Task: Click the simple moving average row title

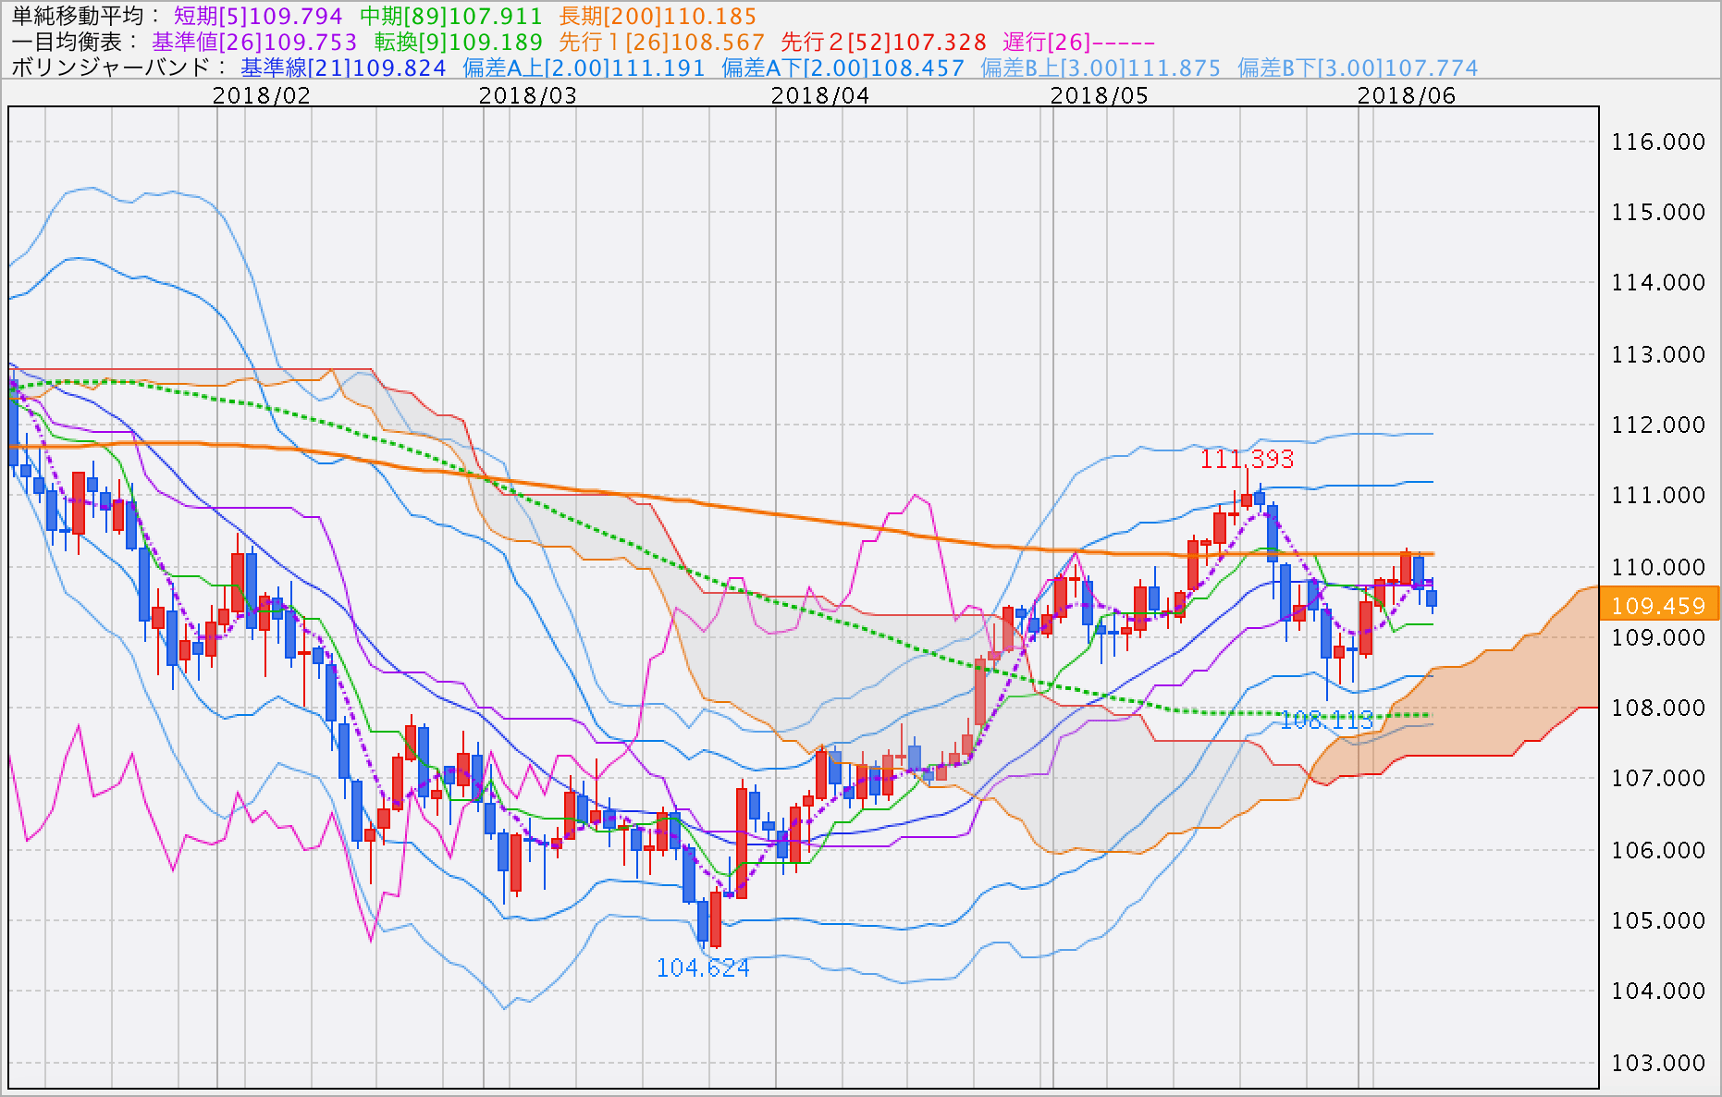Action: (85, 17)
